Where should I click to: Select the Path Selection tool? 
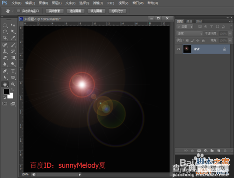(x=5, y=77)
